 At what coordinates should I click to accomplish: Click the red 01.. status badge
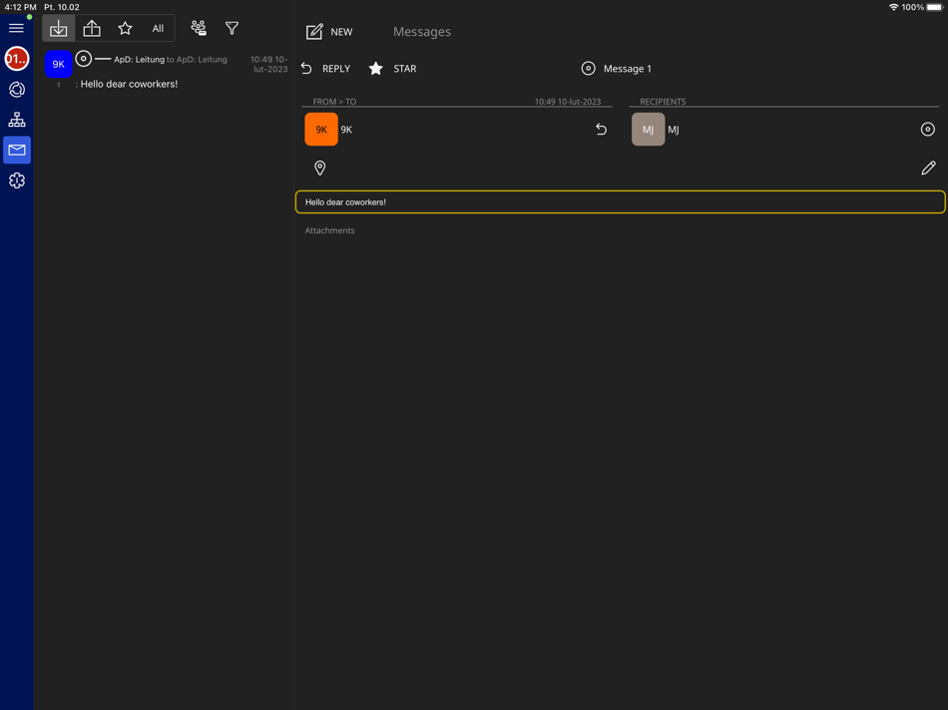(x=16, y=59)
